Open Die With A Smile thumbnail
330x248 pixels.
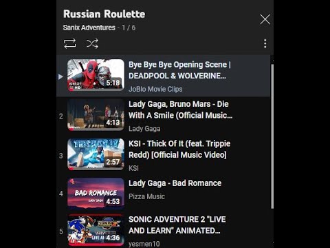(x=96, y=115)
